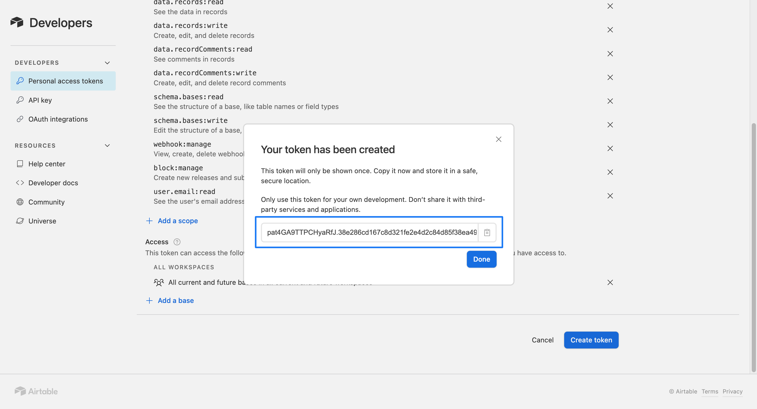Open Universe from the sidebar
This screenshot has height=409, width=757.
point(42,221)
